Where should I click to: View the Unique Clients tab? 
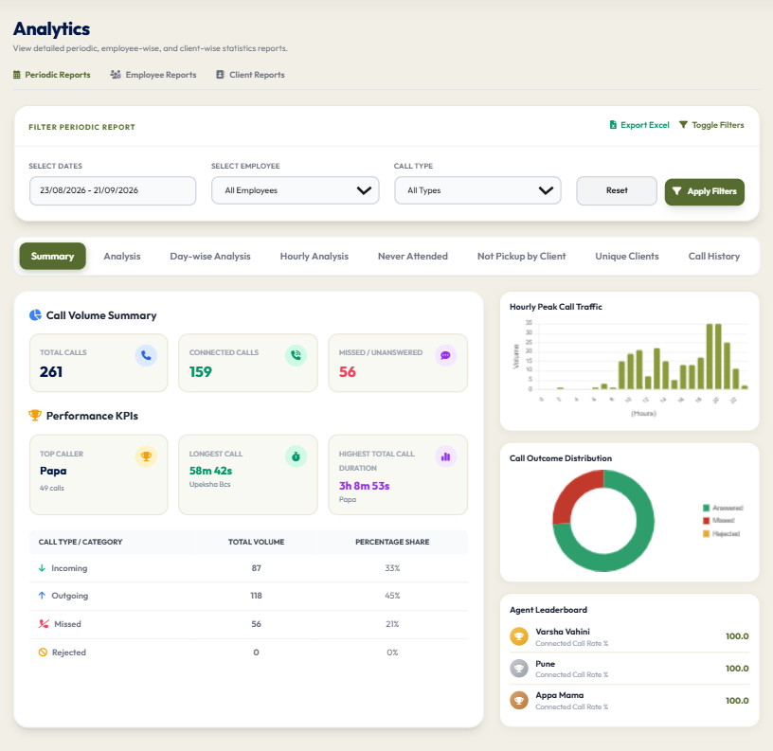click(626, 257)
